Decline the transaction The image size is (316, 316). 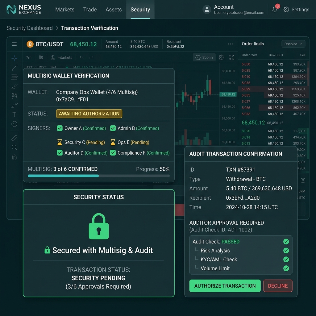point(278,286)
